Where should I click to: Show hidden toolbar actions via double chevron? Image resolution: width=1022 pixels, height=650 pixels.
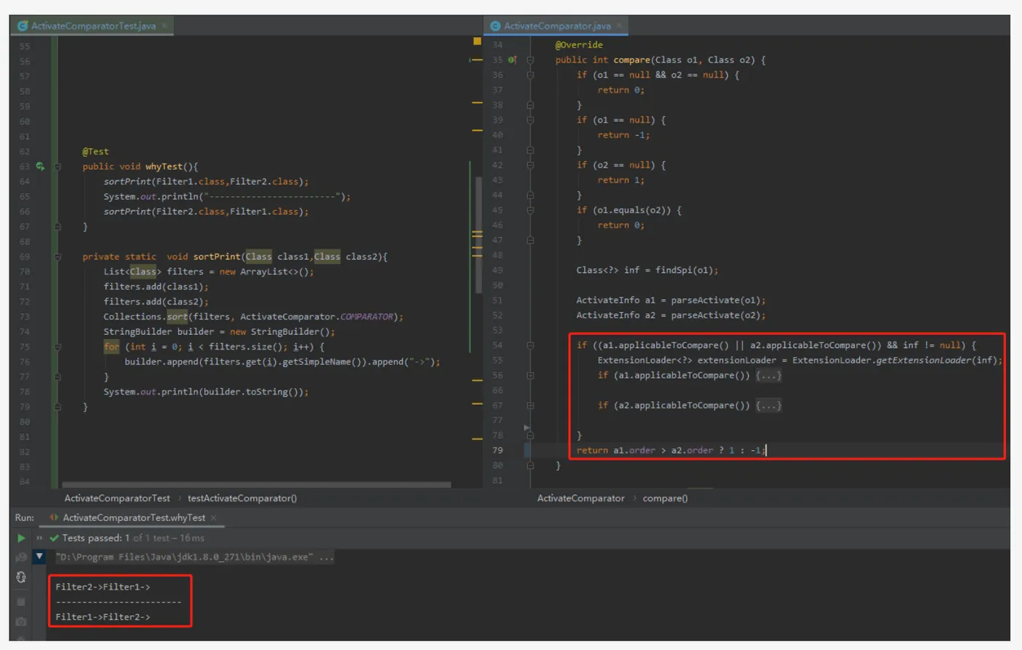(x=39, y=538)
